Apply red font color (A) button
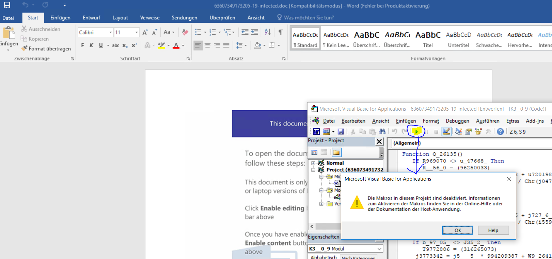The image size is (552, 259). point(176,45)
